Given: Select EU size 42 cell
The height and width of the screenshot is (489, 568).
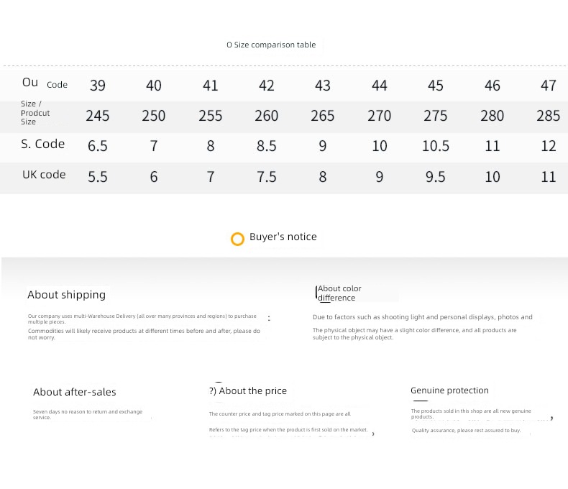Looking at the screenshot, I should [266, 86].
